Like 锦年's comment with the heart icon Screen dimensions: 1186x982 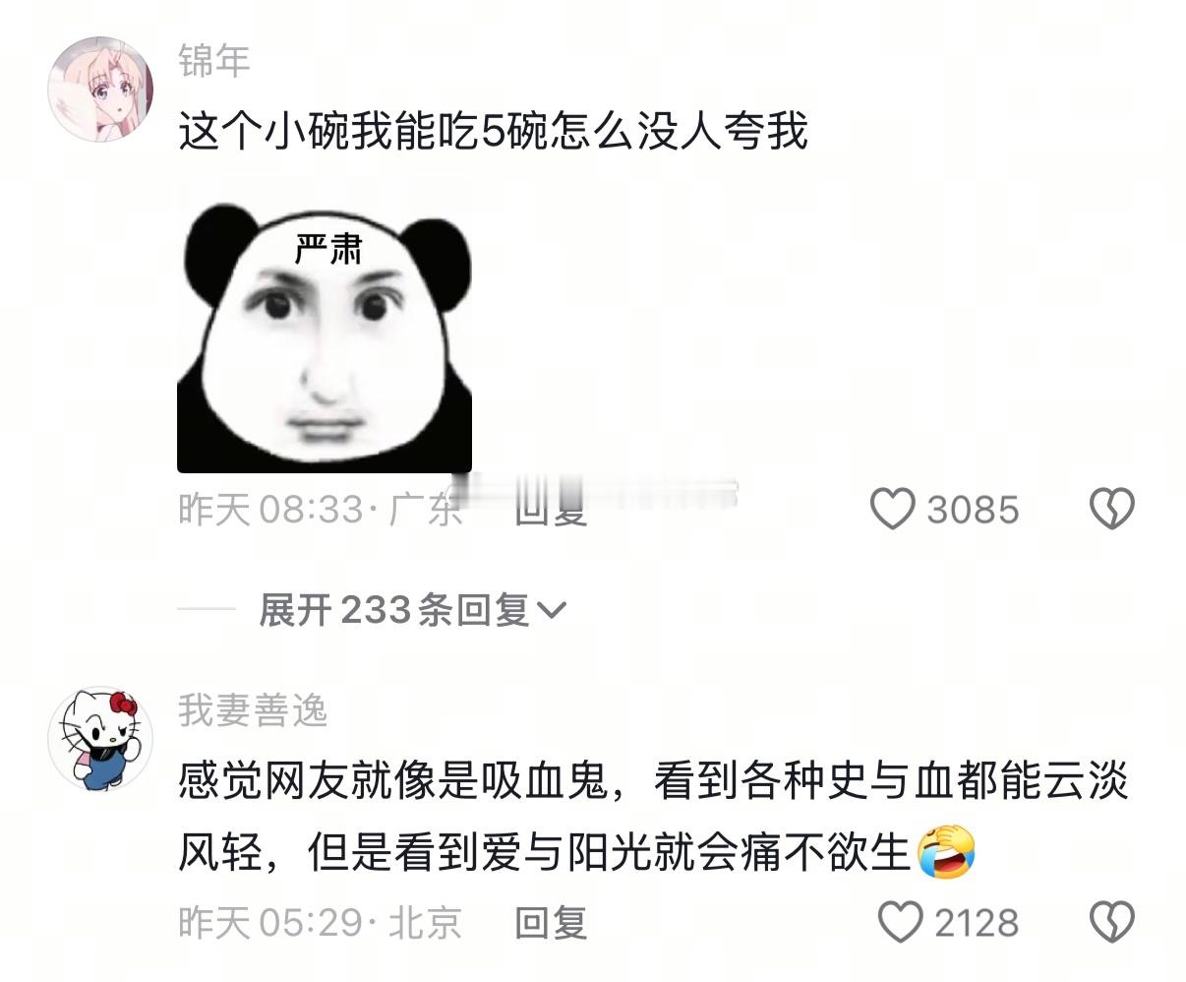tap(893, 509)
